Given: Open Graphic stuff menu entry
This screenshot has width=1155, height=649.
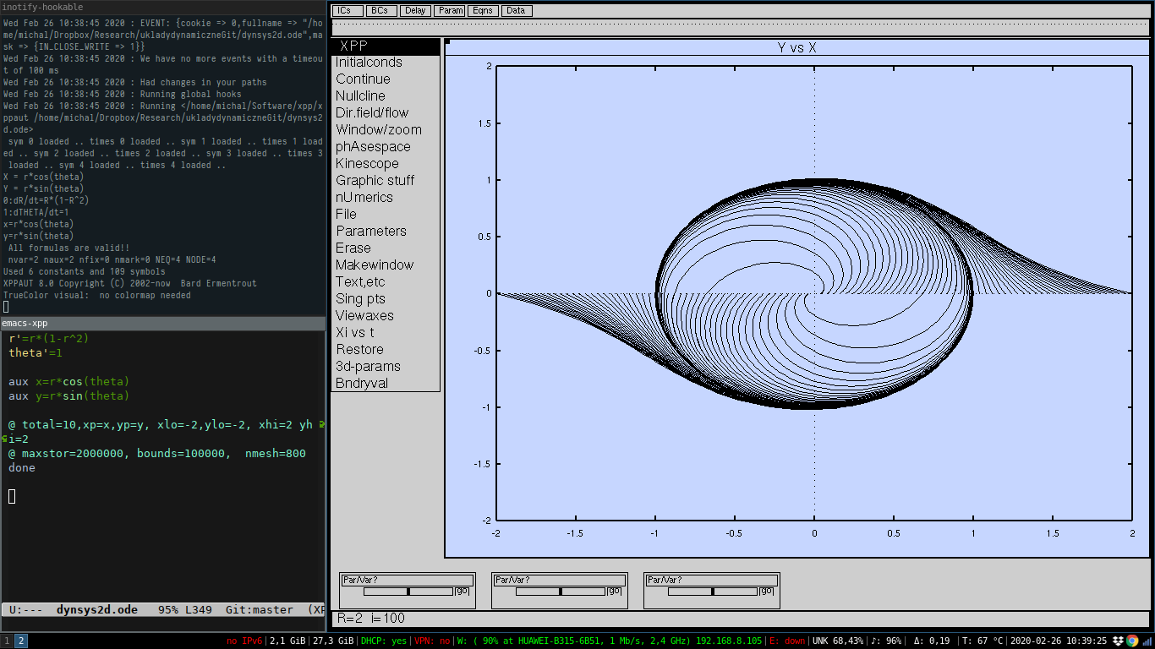Looking at the screenshot, I should [x=386, y=181].
